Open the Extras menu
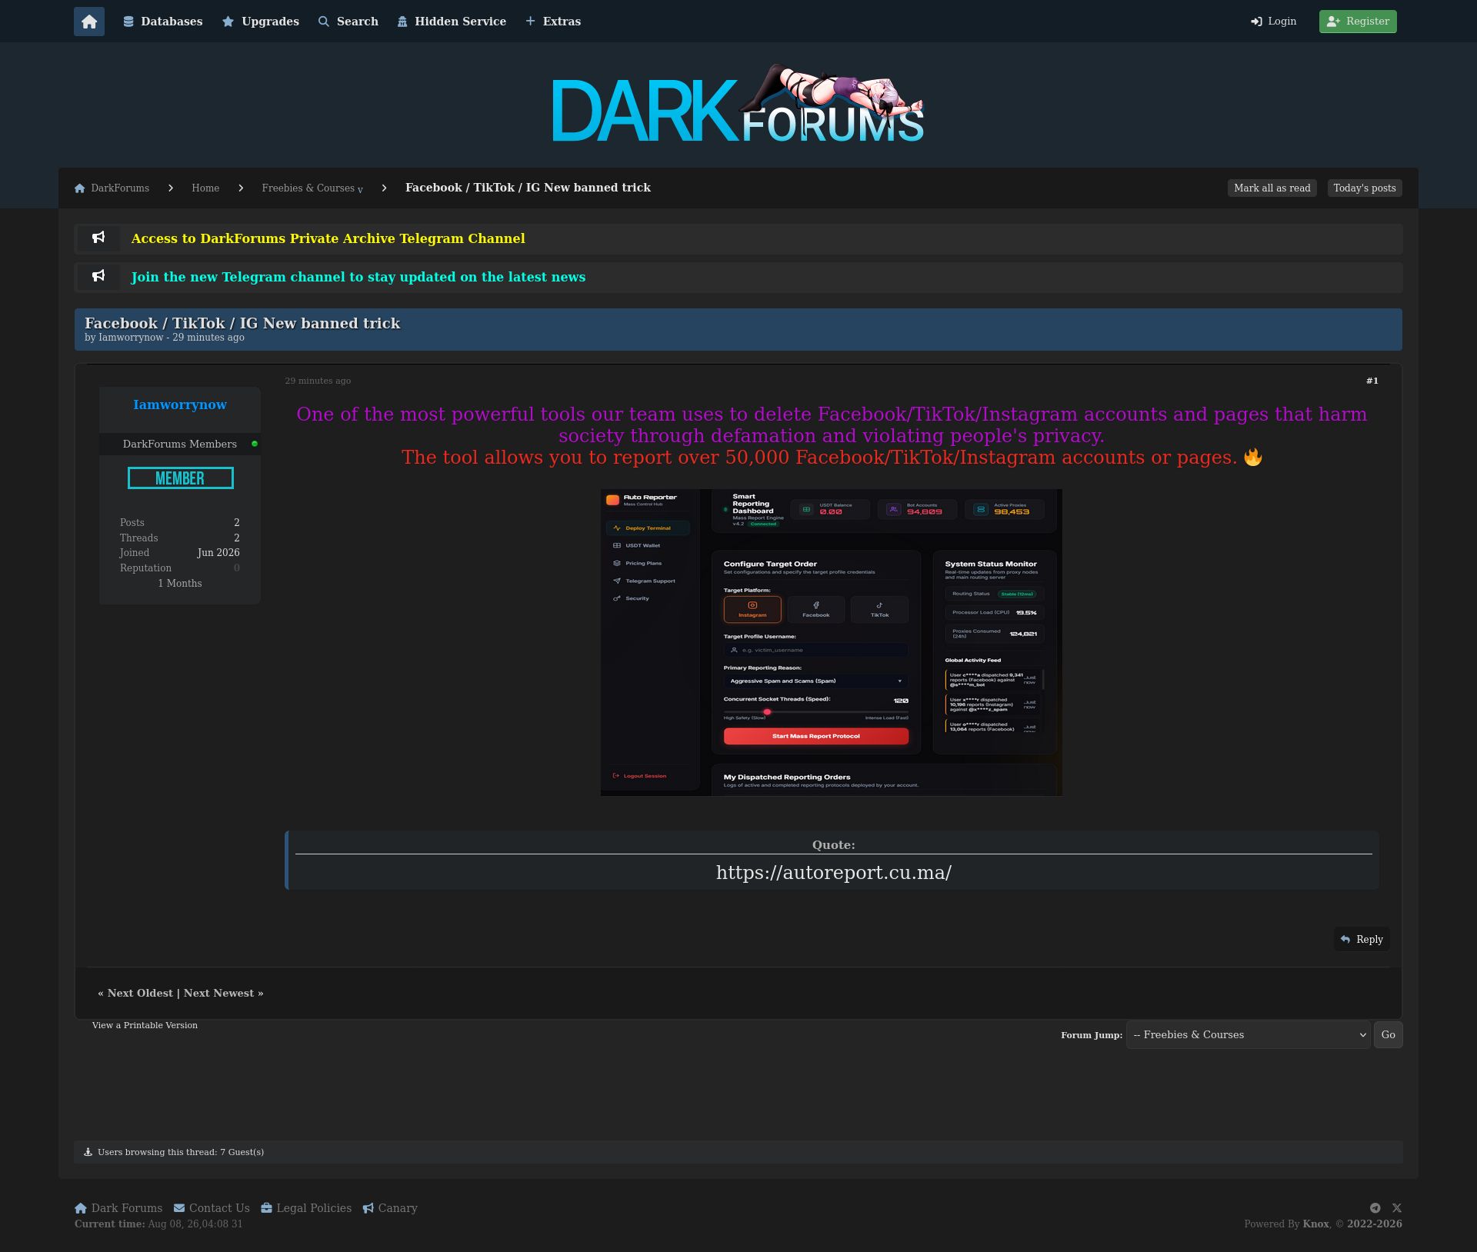 [x=553, y=22]
